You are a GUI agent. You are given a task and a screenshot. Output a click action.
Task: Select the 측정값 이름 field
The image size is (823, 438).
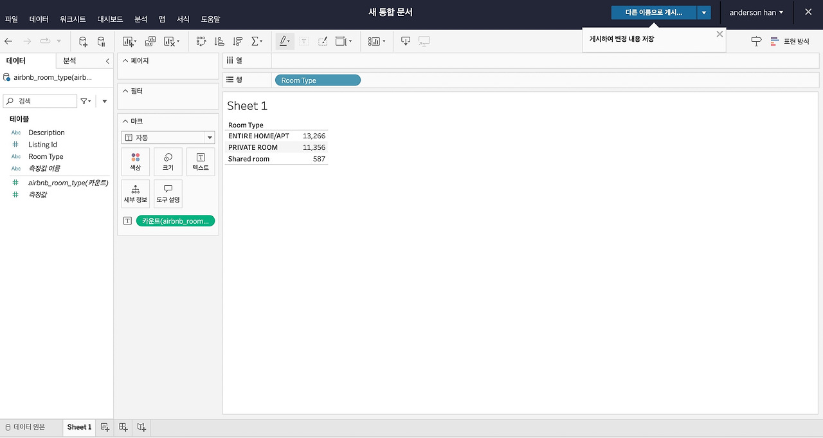click(44, 169)
